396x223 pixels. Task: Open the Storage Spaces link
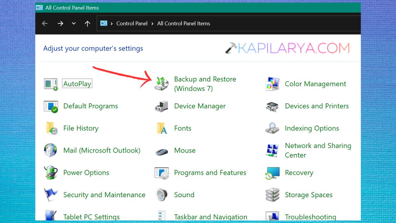click(309, 195)
